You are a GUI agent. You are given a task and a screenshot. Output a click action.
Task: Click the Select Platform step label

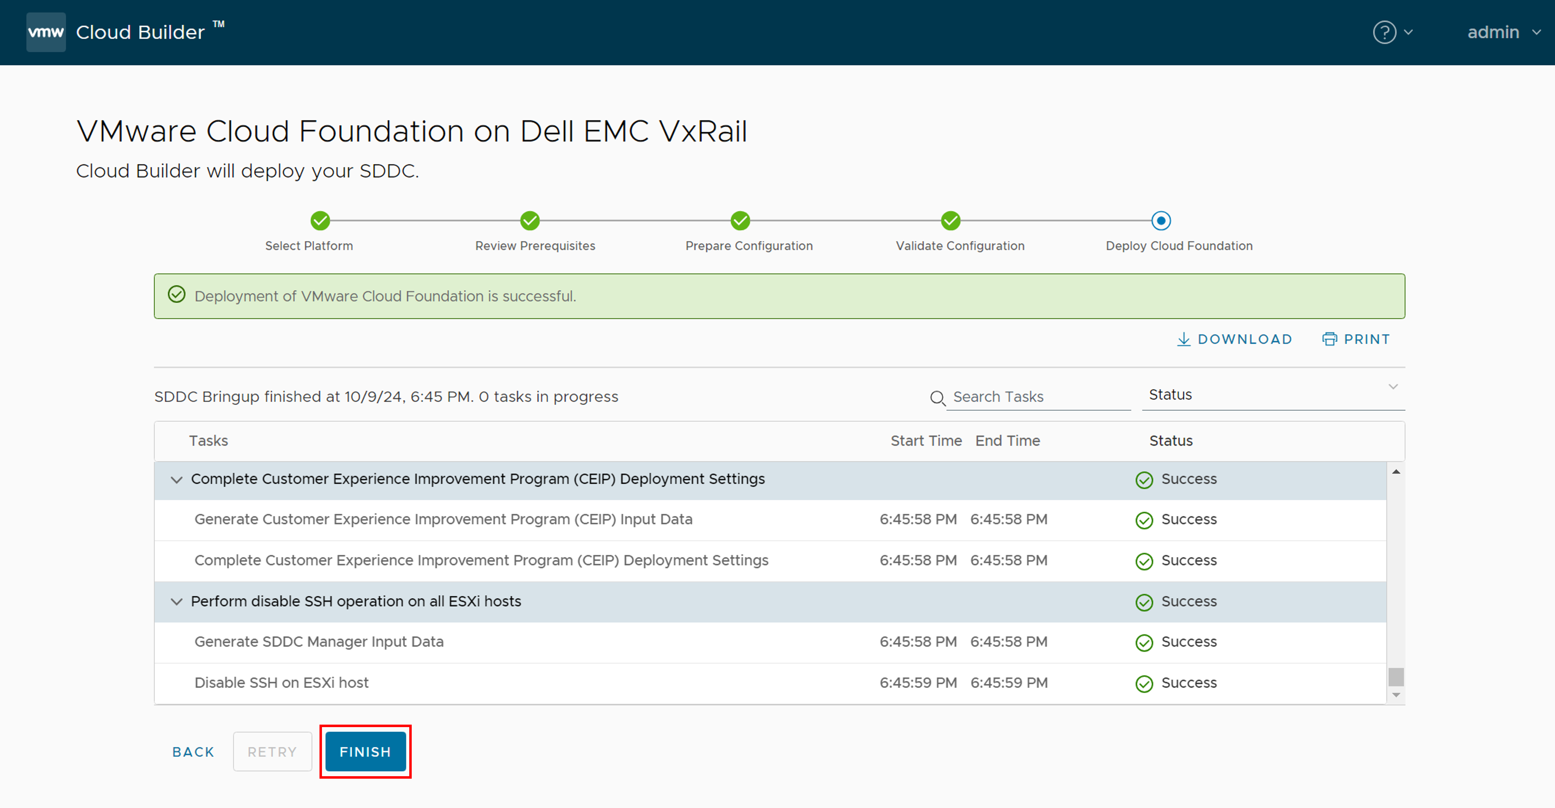tap(309, 246)
